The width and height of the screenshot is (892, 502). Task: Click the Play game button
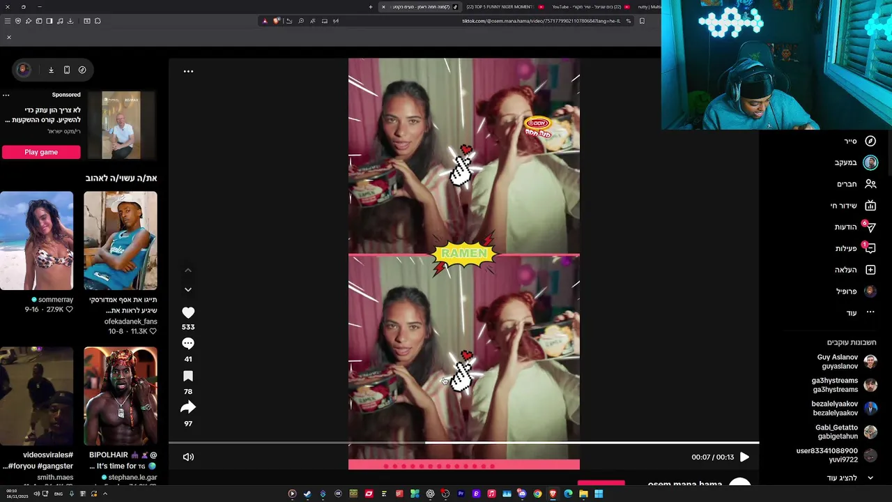click(41, 152)
